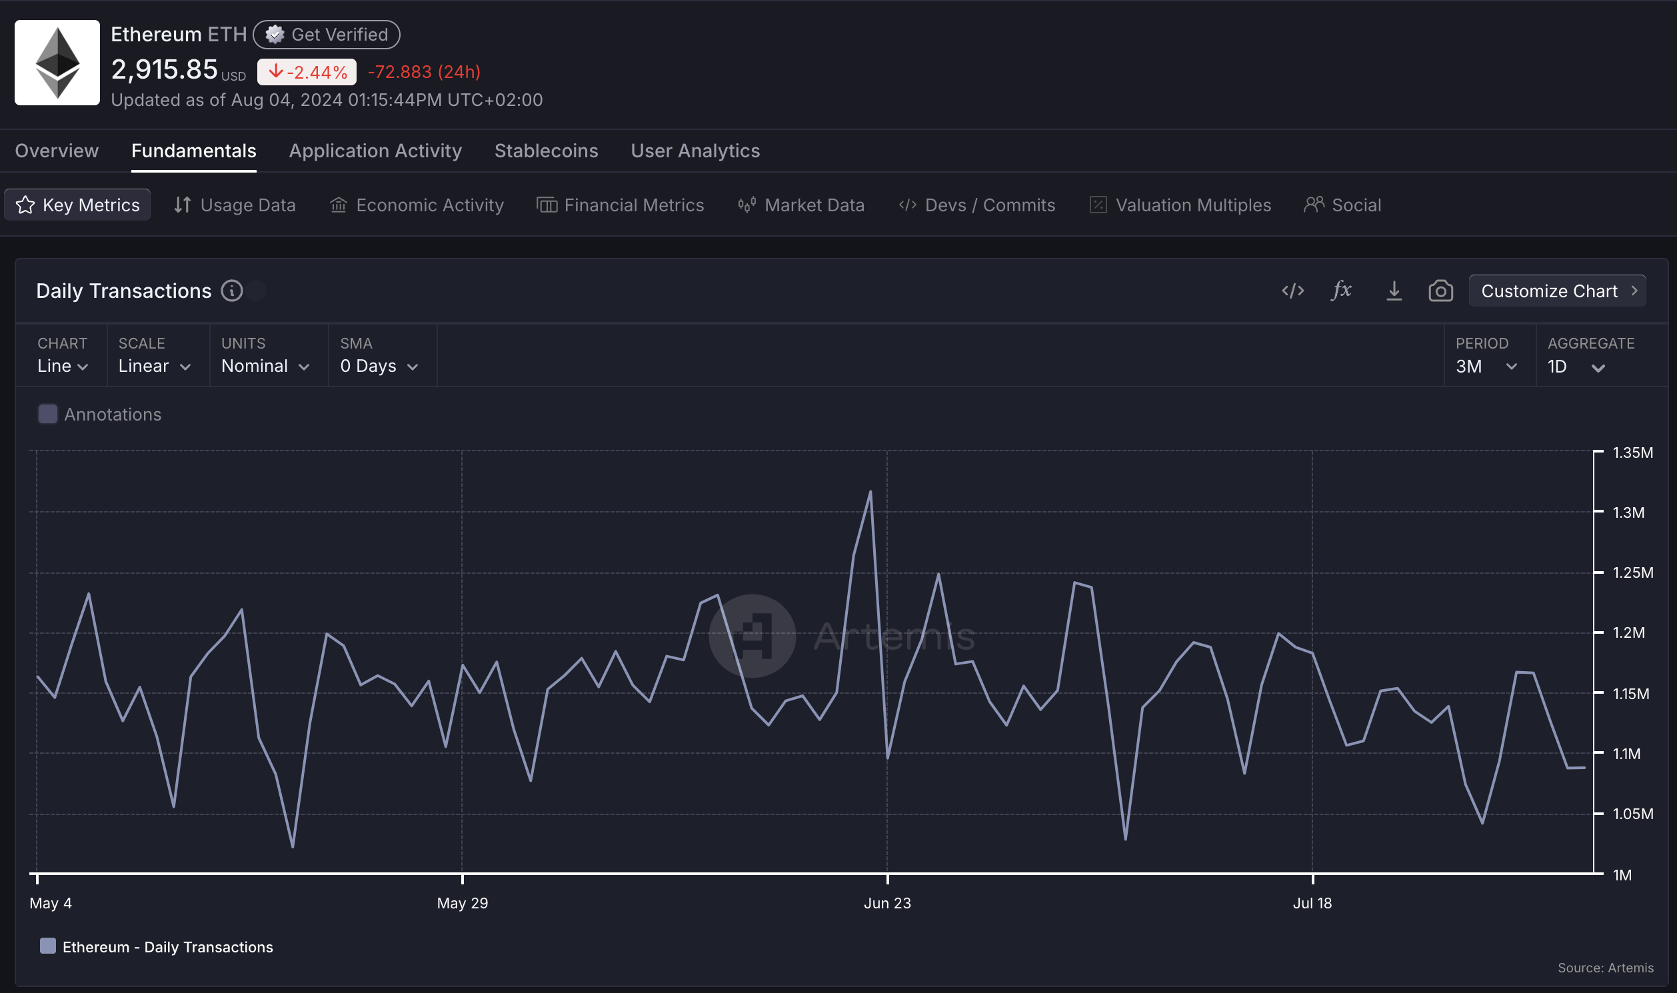Select Key Metrics star filter
1677x993 pixels.
(77, 205)
